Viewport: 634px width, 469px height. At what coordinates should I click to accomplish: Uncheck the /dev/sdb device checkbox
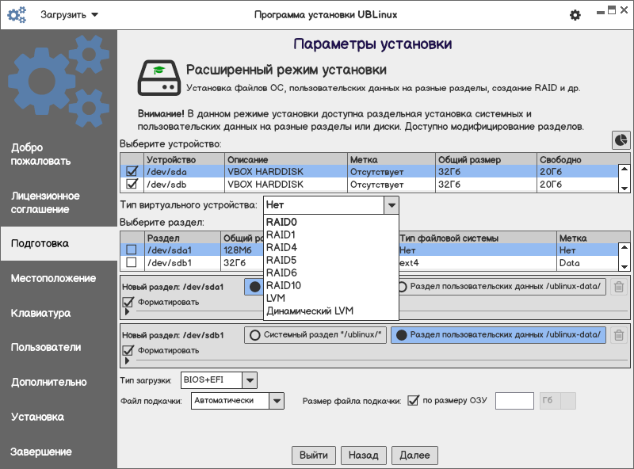coord(132,184)
